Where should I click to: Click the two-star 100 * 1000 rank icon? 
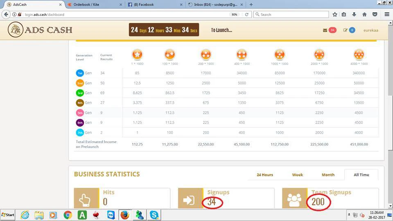(169, 55)
